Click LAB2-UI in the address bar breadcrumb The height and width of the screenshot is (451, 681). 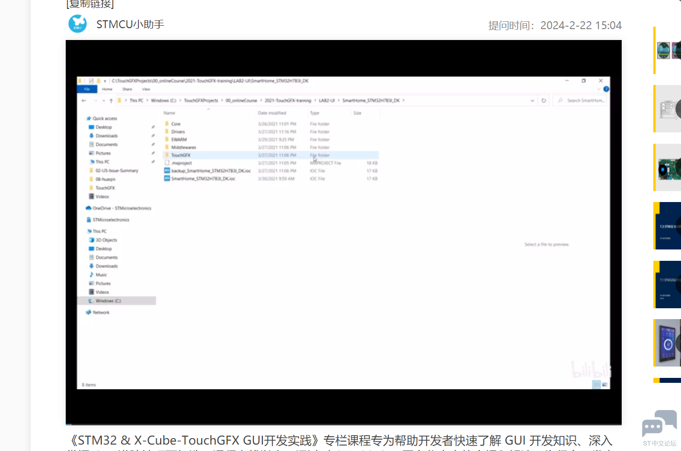click(x=327, y=101)
